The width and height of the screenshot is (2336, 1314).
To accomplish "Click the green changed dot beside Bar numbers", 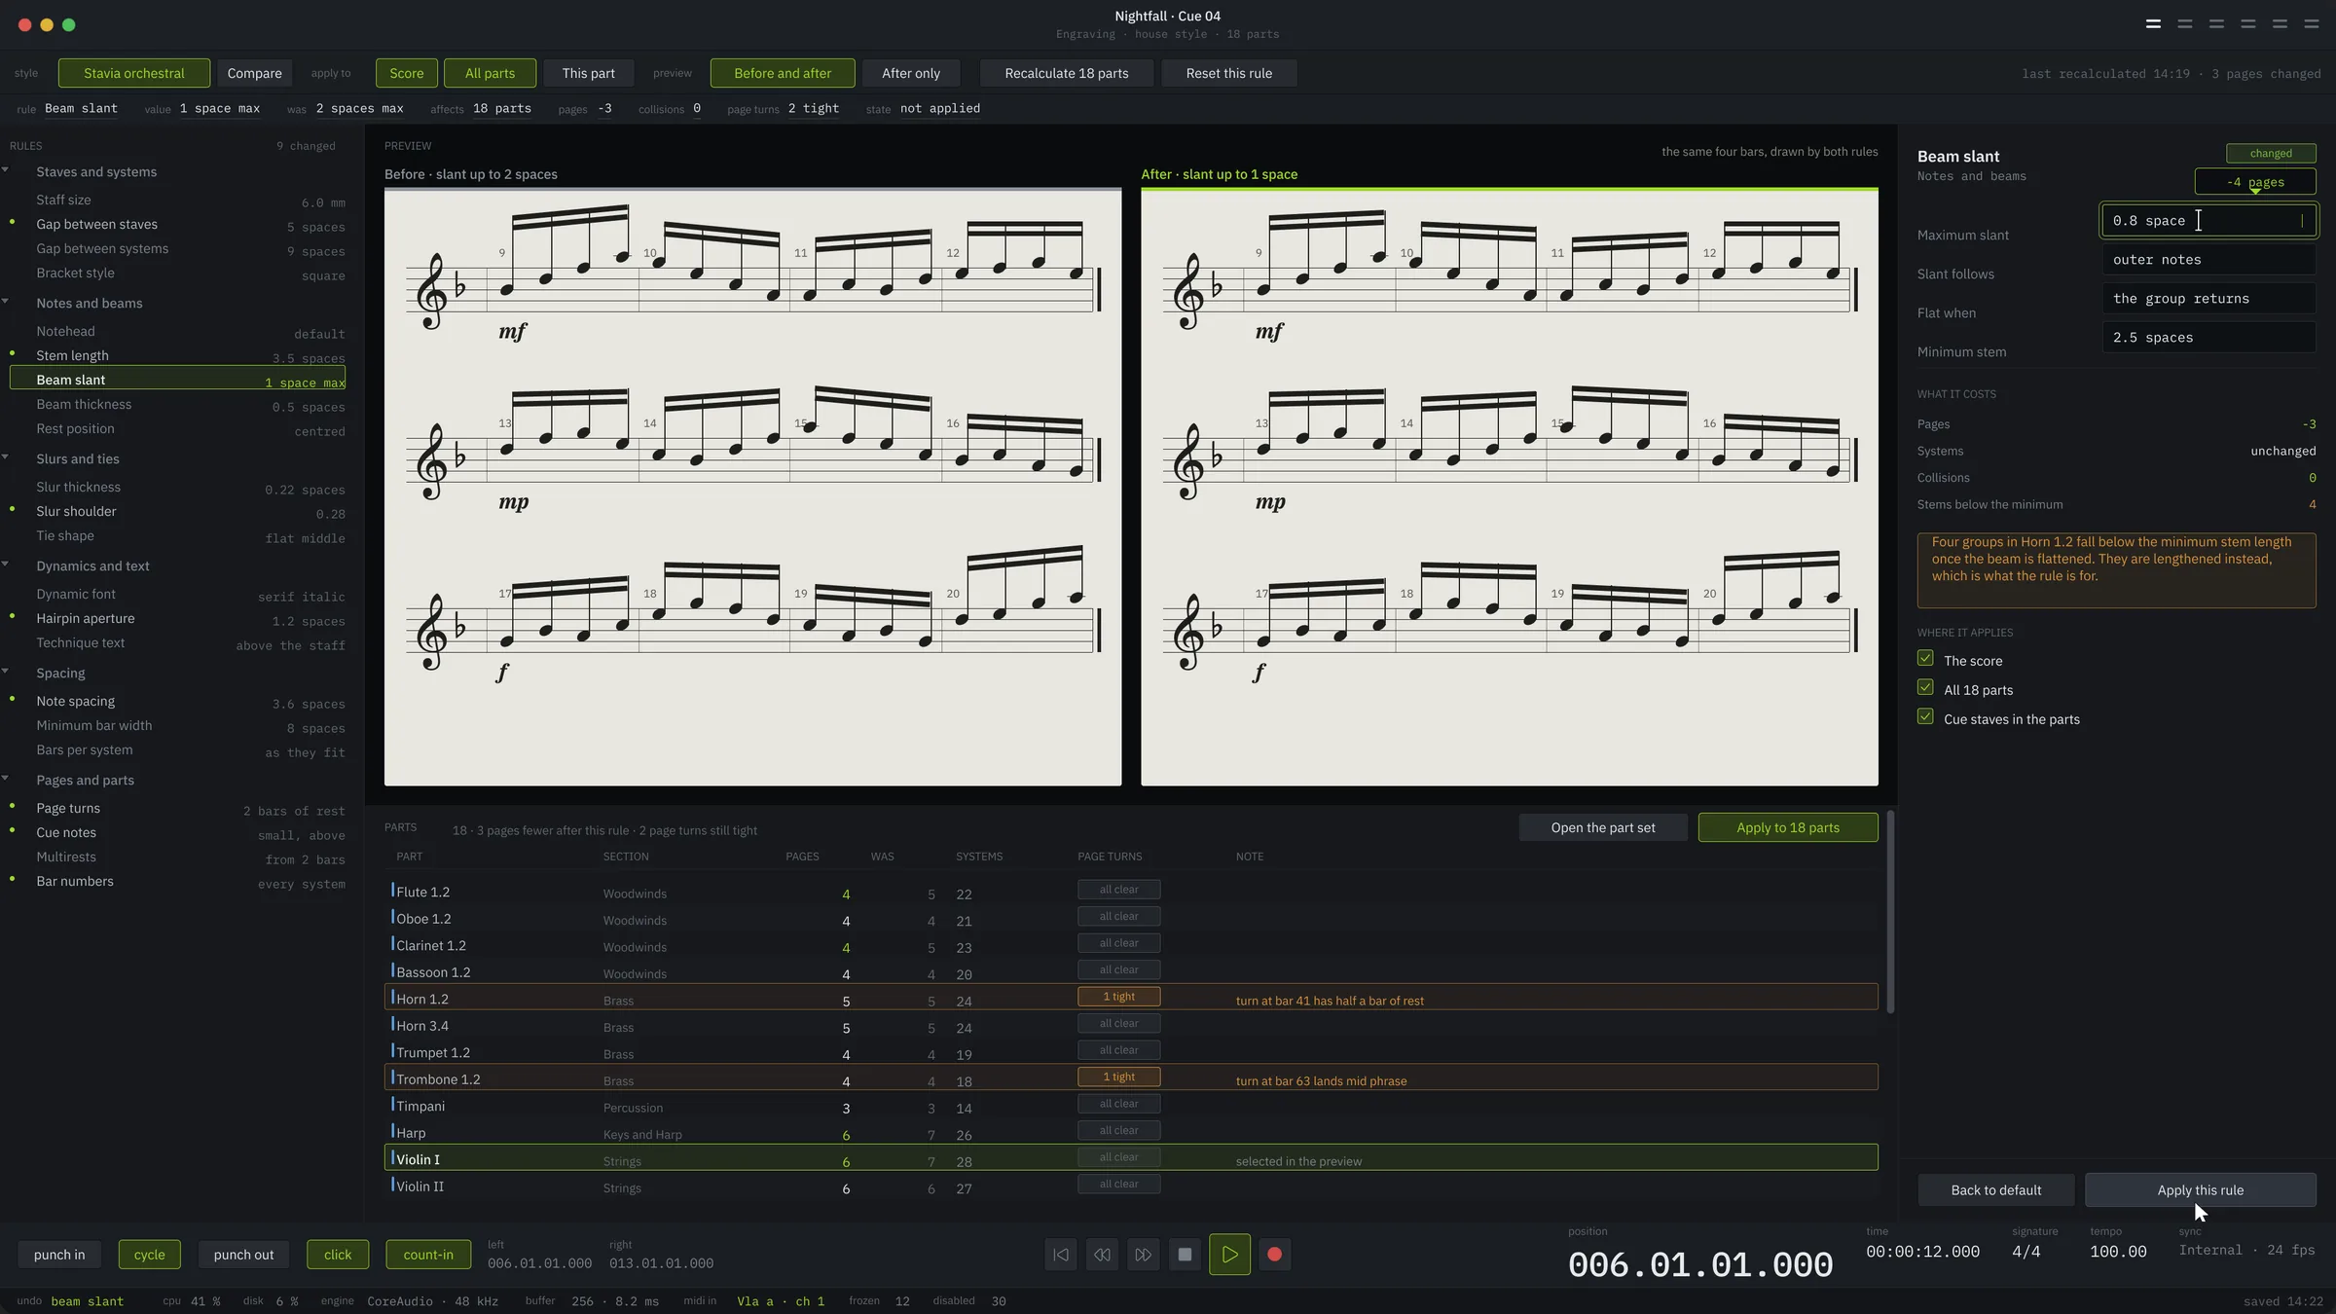I will coord(12,878).
